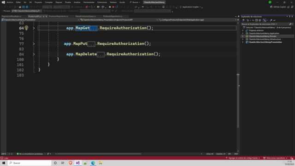295x166 pixels.
Task: Click Agregar al control de código fuente
Action: (243, 158)
